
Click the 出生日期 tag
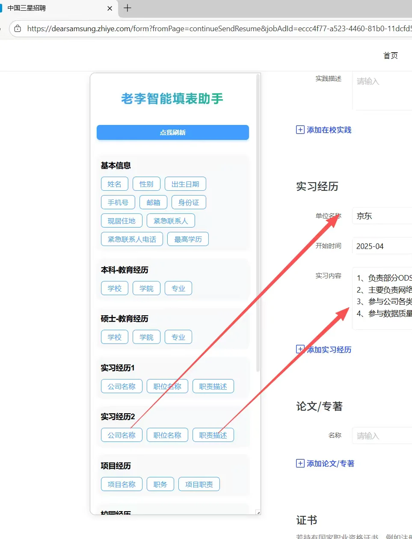tap(185, 184)
